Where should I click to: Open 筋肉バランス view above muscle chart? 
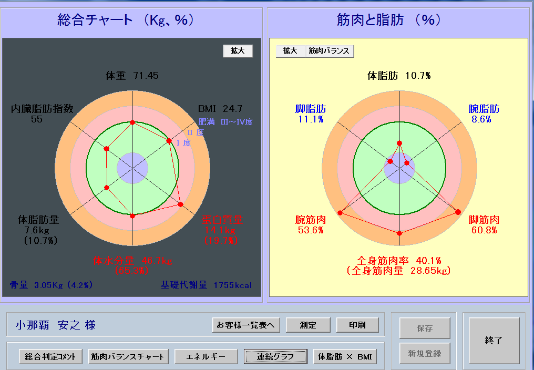coord(330,51)
